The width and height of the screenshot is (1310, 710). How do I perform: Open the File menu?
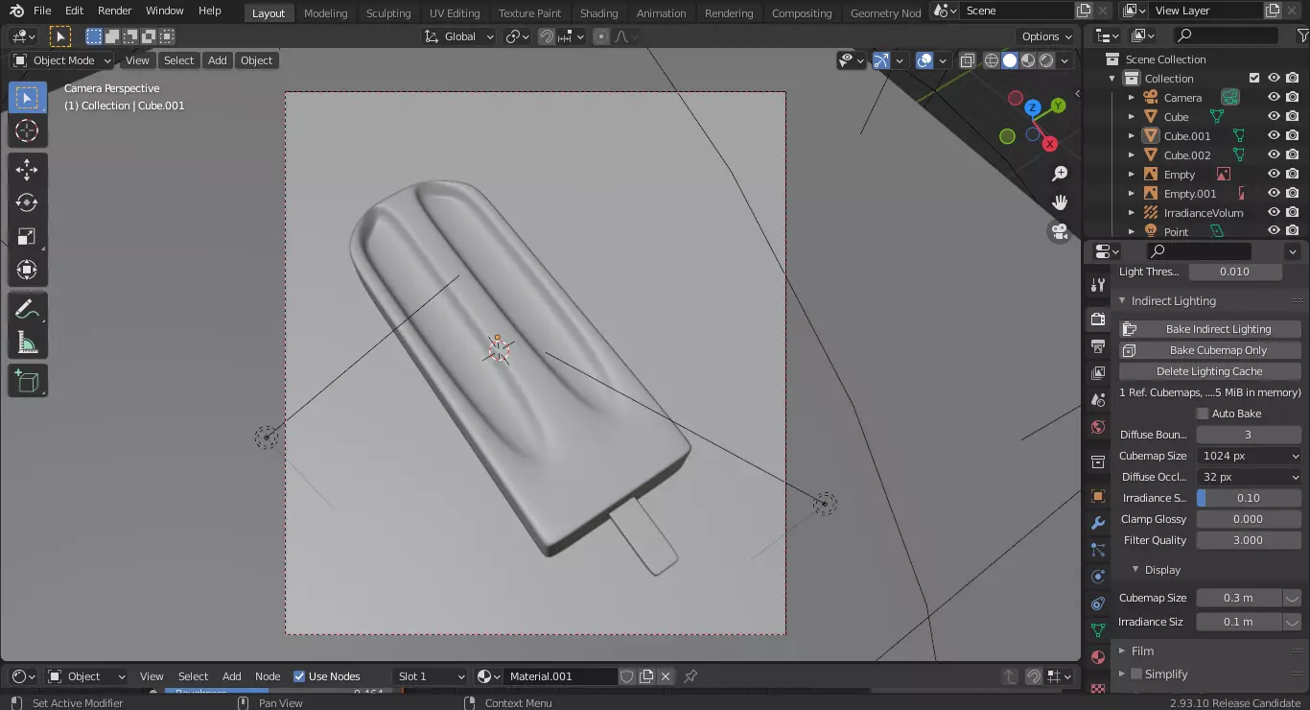point(42,11)
